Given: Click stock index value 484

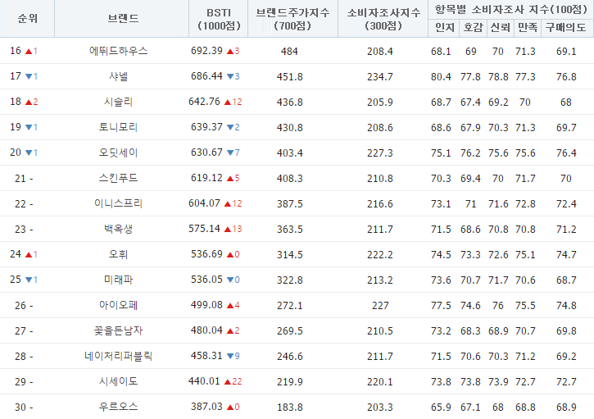Looking at the screenshot, I should (x=289, y=51).
